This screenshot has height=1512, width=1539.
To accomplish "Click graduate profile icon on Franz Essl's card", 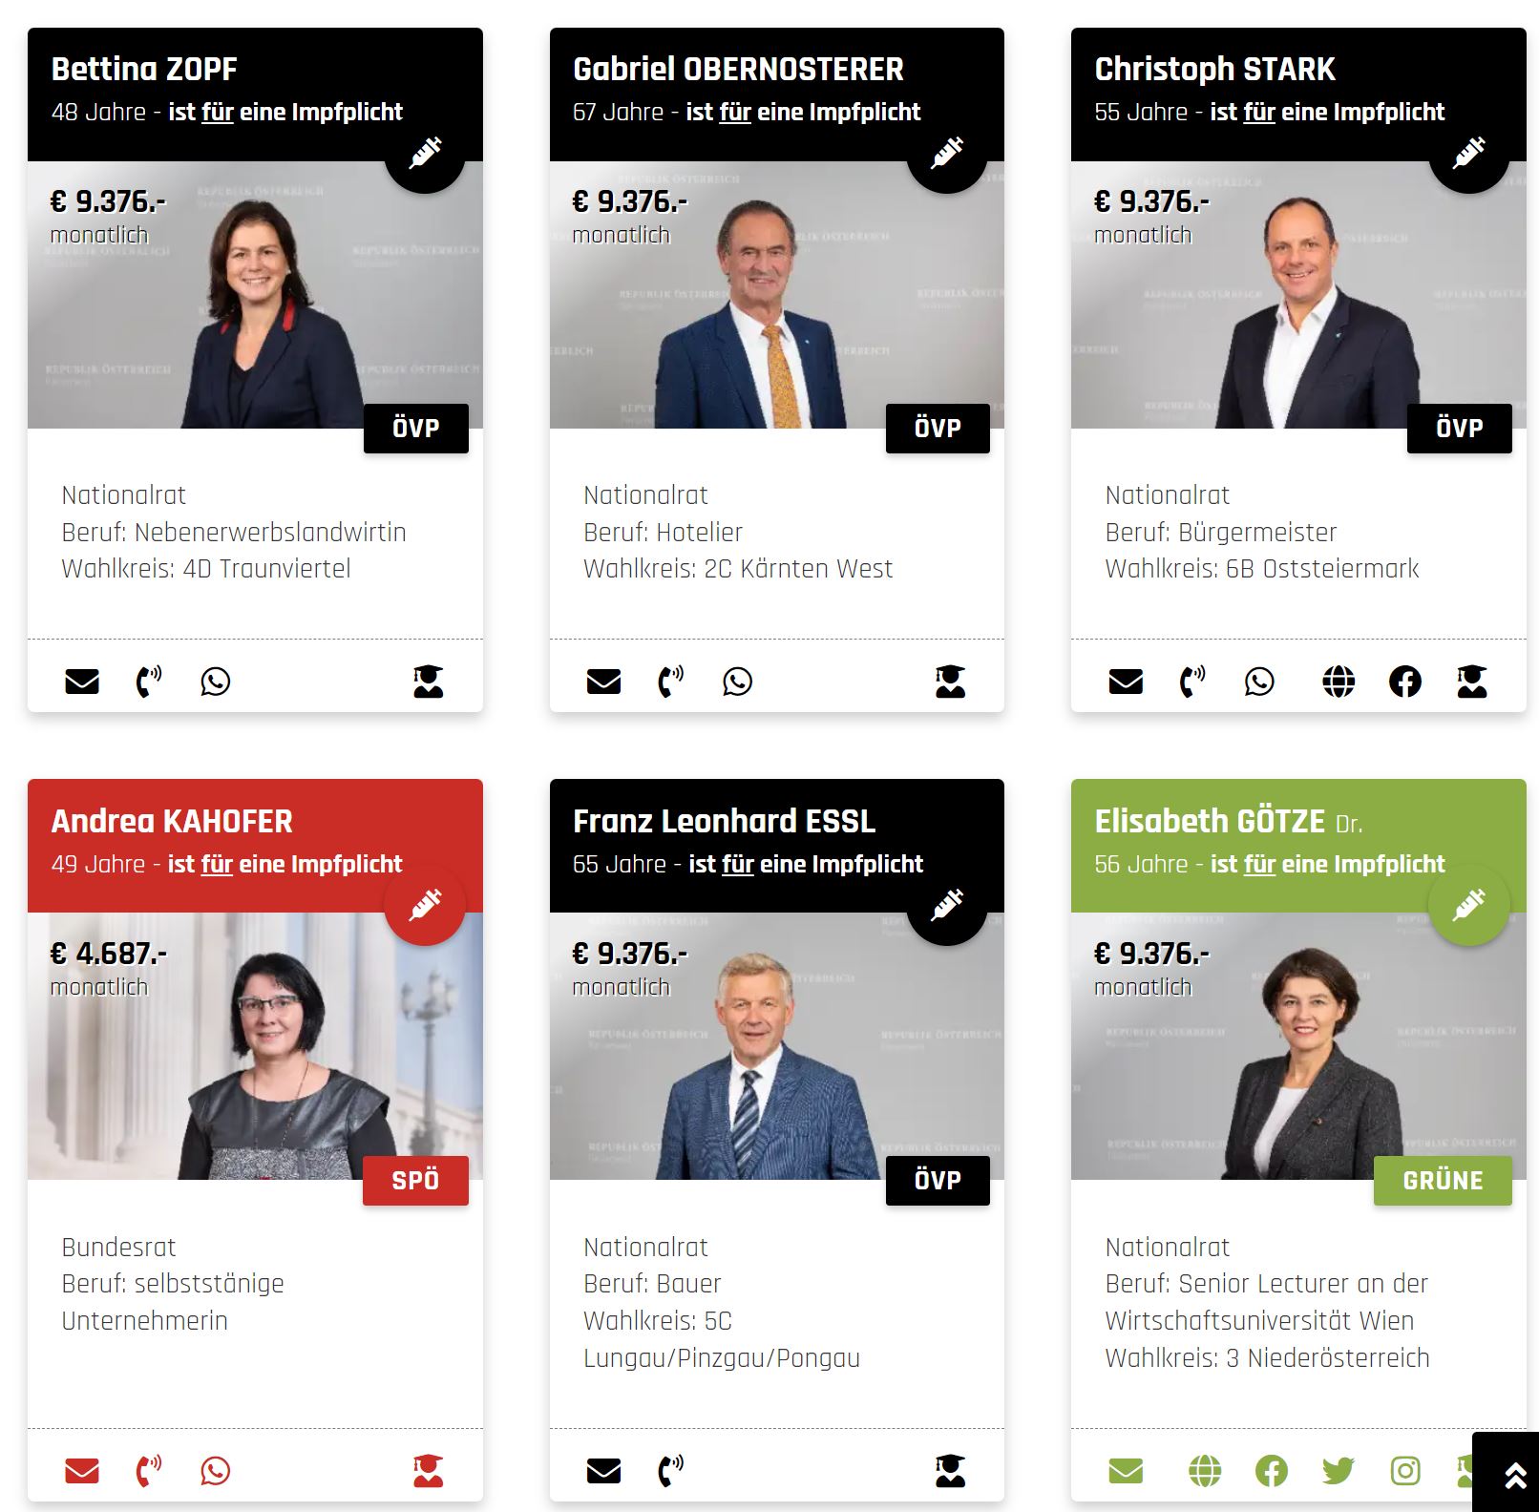I will tap(950, 1471).
